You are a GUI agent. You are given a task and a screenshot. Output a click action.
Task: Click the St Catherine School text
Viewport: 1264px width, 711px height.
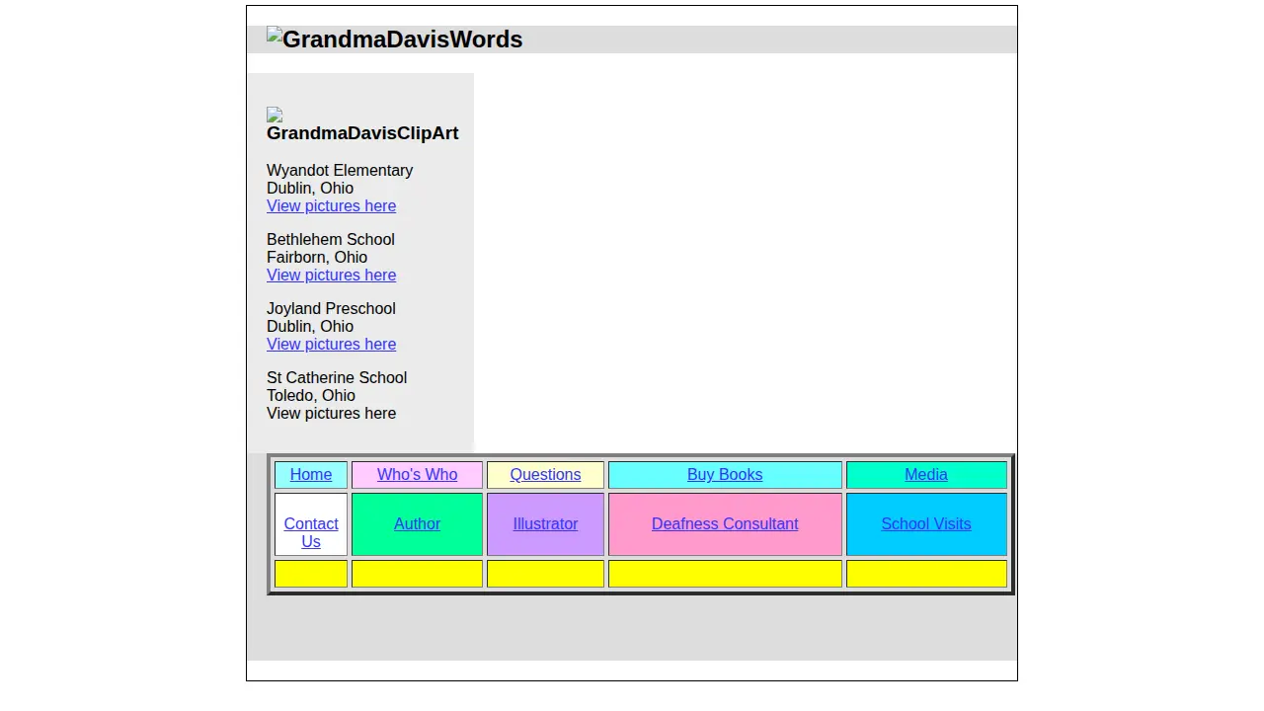click(337, 378)
